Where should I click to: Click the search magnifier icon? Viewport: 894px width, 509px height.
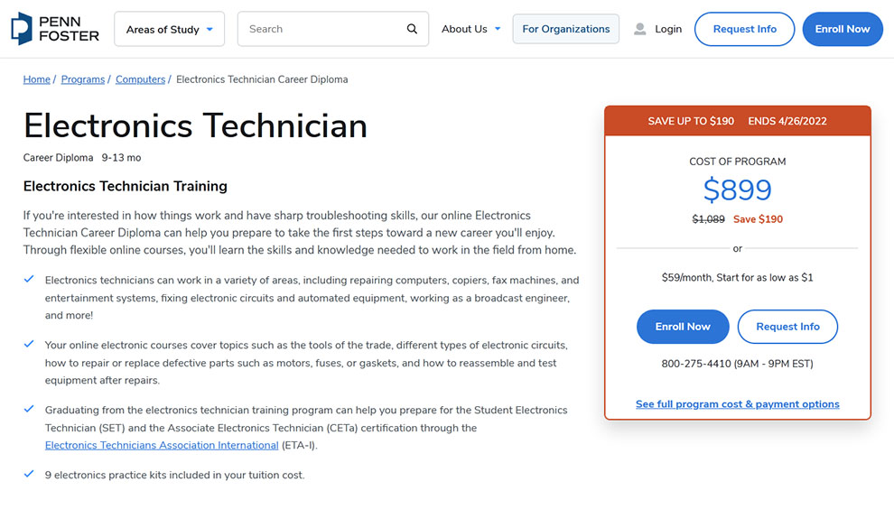tap(412, 29)
